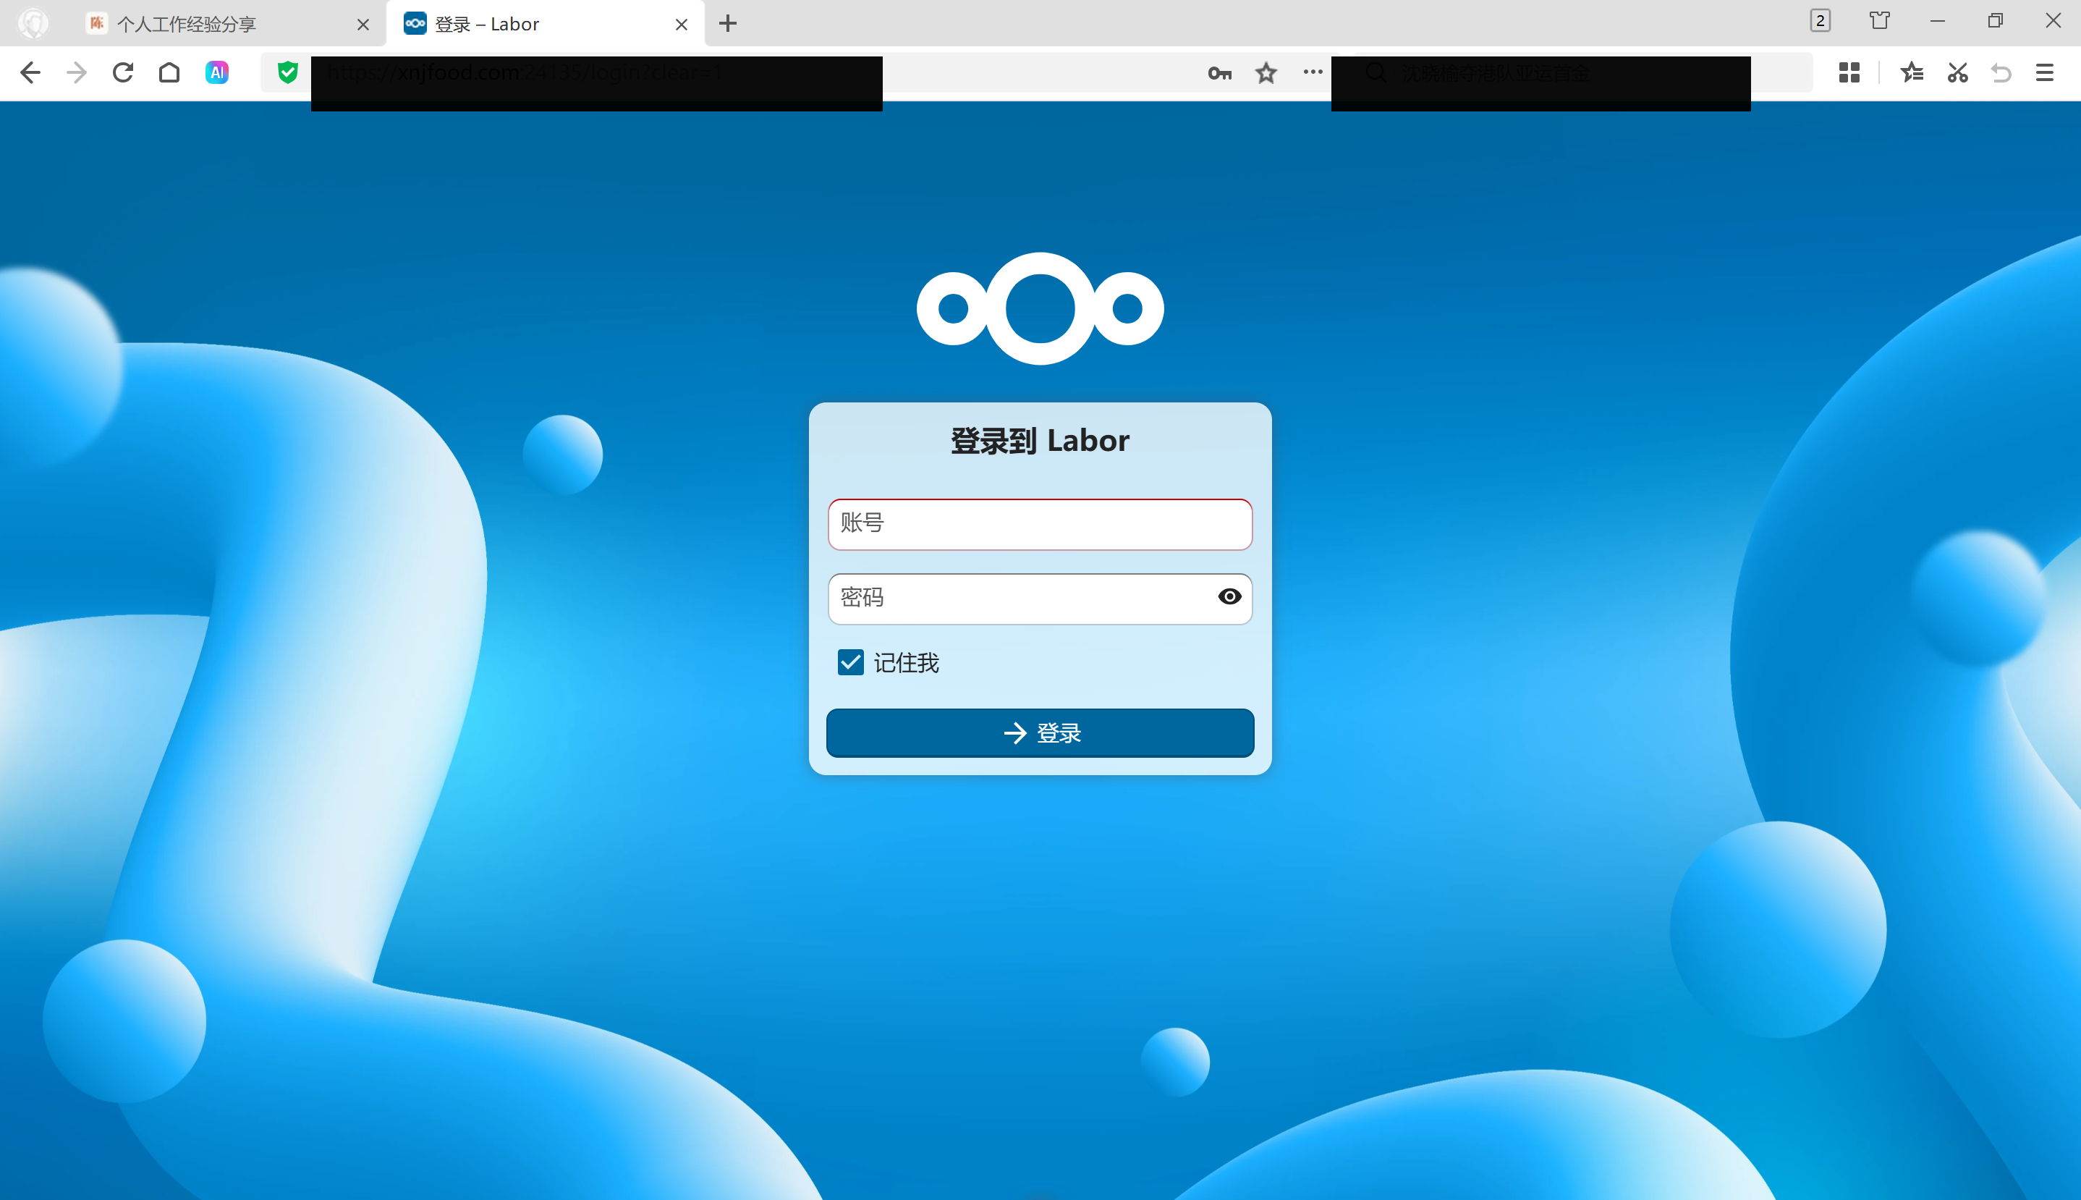Image resolution: width=2081 pixels, height=1200 pixels.
Task: Focus the 密码 password input field
Action: 1040,599
